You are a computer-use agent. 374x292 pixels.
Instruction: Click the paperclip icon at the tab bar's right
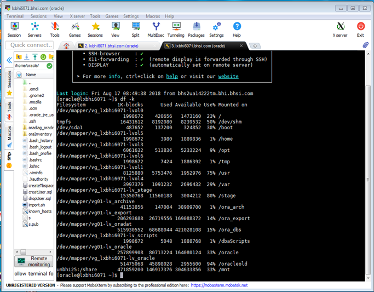tap(365, 45)
